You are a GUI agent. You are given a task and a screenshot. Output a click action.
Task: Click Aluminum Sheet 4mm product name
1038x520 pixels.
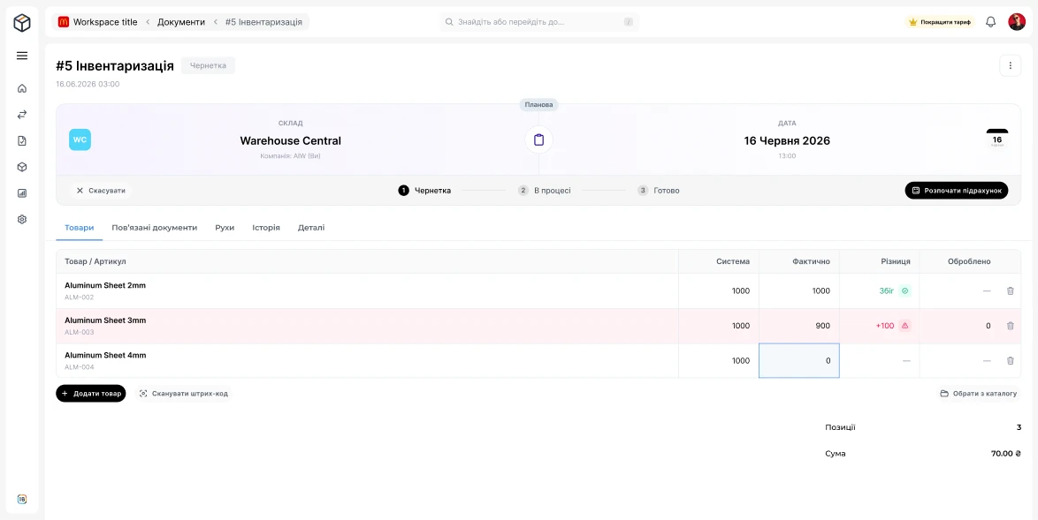click(105, 356)
